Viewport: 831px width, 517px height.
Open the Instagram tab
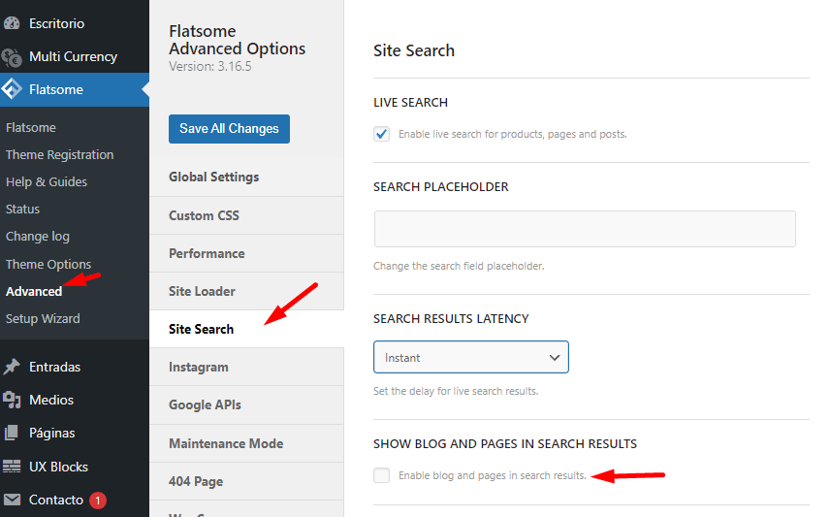tap(246, 367)
